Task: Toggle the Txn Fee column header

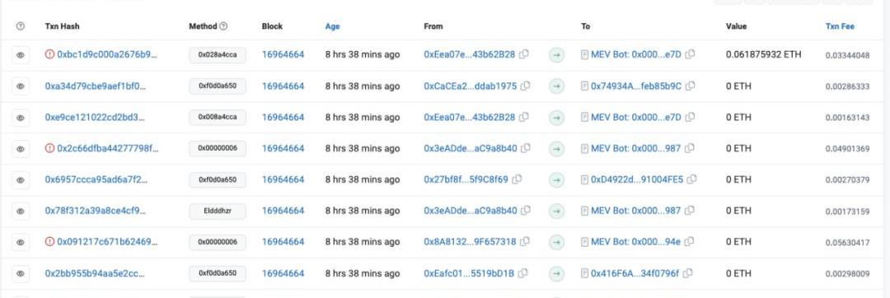Action: (x=840, y=26)
